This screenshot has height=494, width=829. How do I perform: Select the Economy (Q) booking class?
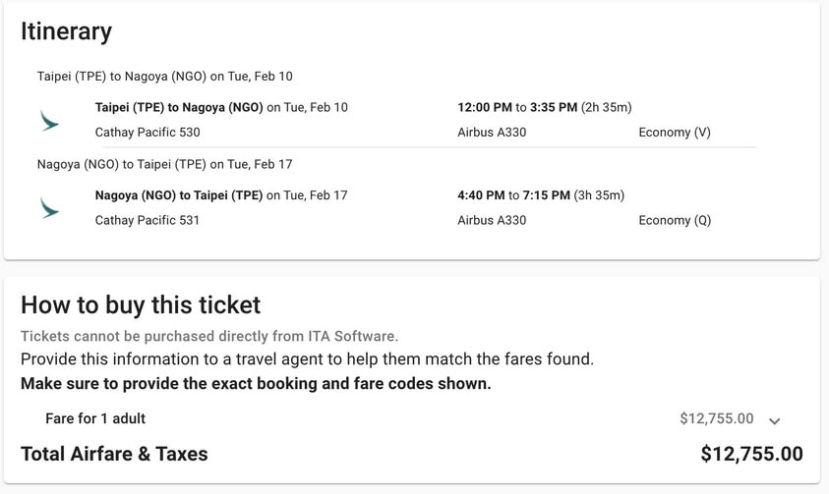tap(675, 220)
